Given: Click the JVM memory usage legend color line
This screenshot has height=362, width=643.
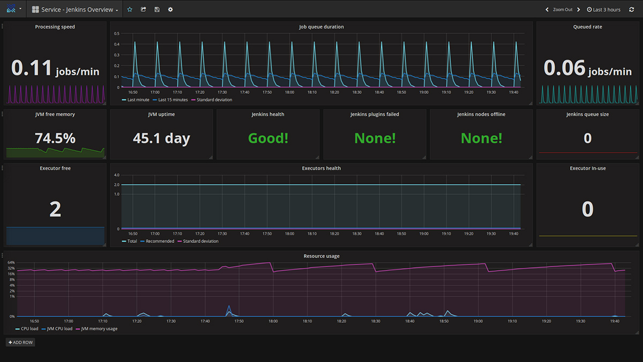Looking at the screenshot, I should 78,329.
